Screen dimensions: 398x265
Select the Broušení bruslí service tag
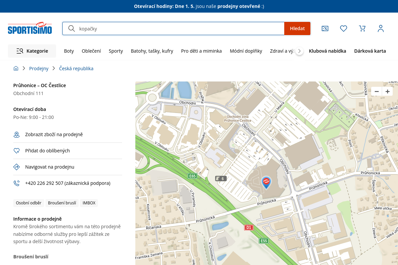[x=62, y=203]
